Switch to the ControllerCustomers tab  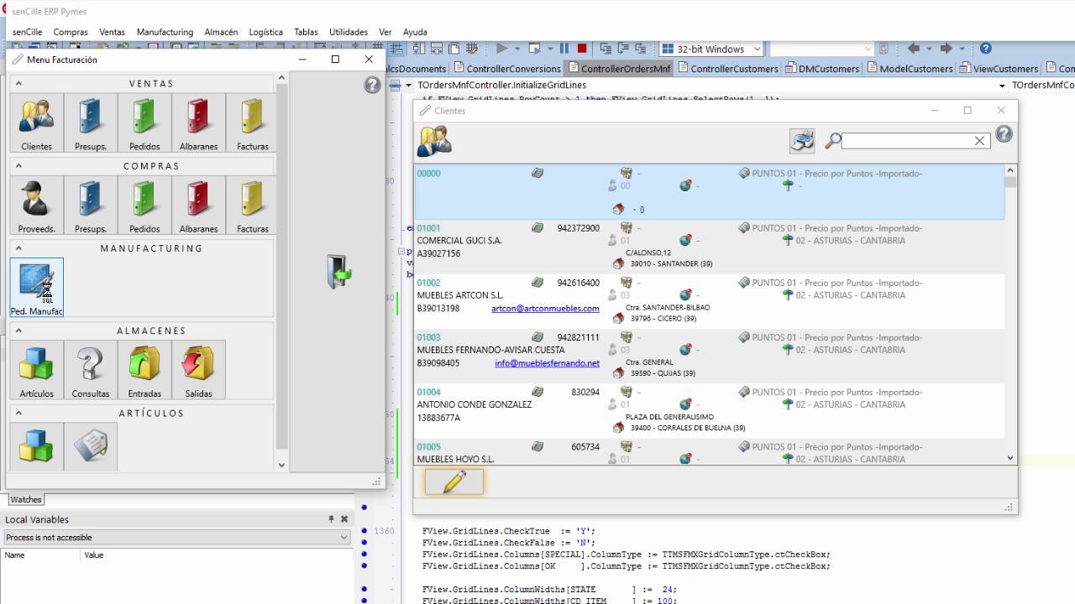tap(733, 69)
